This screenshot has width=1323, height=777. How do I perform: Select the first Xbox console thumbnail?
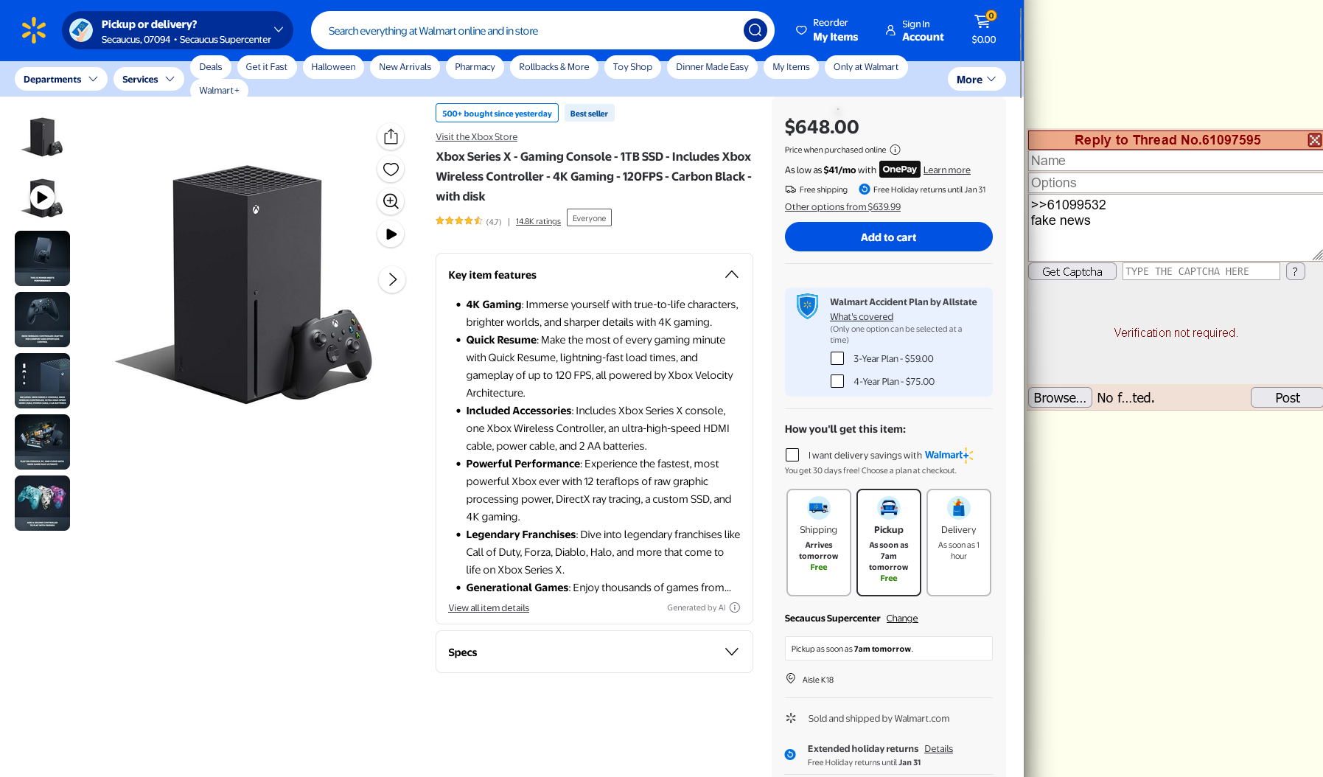pos(43,136)
